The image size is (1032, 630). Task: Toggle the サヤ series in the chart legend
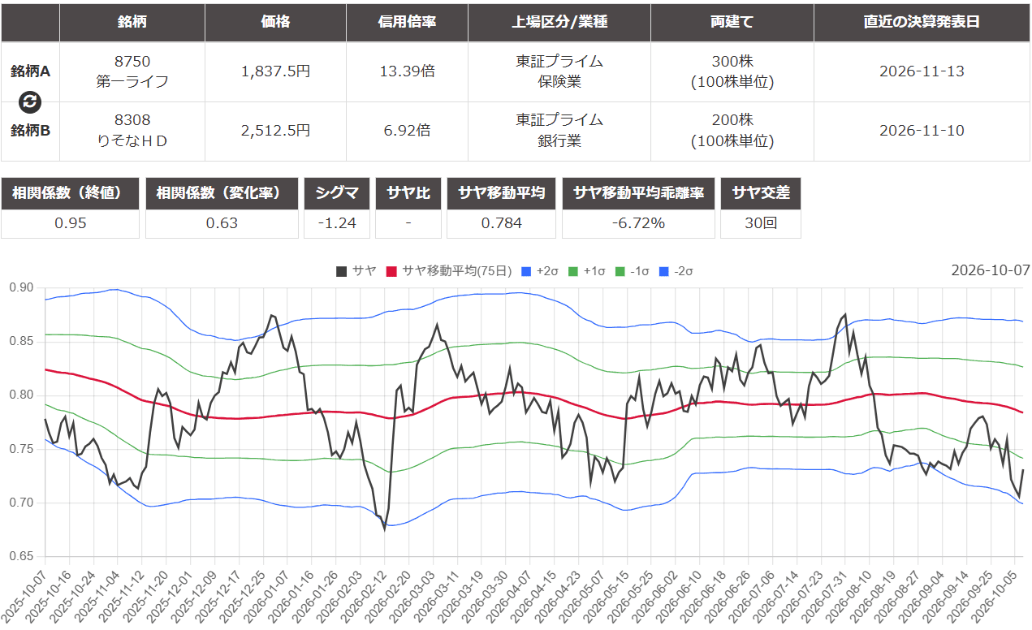pyautogui.click(x=356, y=271)
